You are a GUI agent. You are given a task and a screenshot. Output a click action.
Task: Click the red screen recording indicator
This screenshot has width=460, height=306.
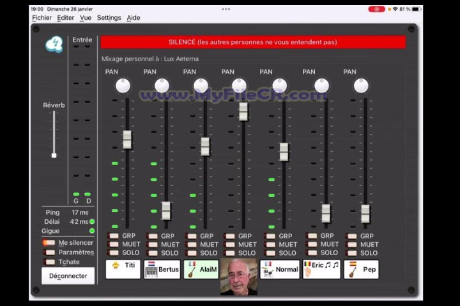coord(377,9)
